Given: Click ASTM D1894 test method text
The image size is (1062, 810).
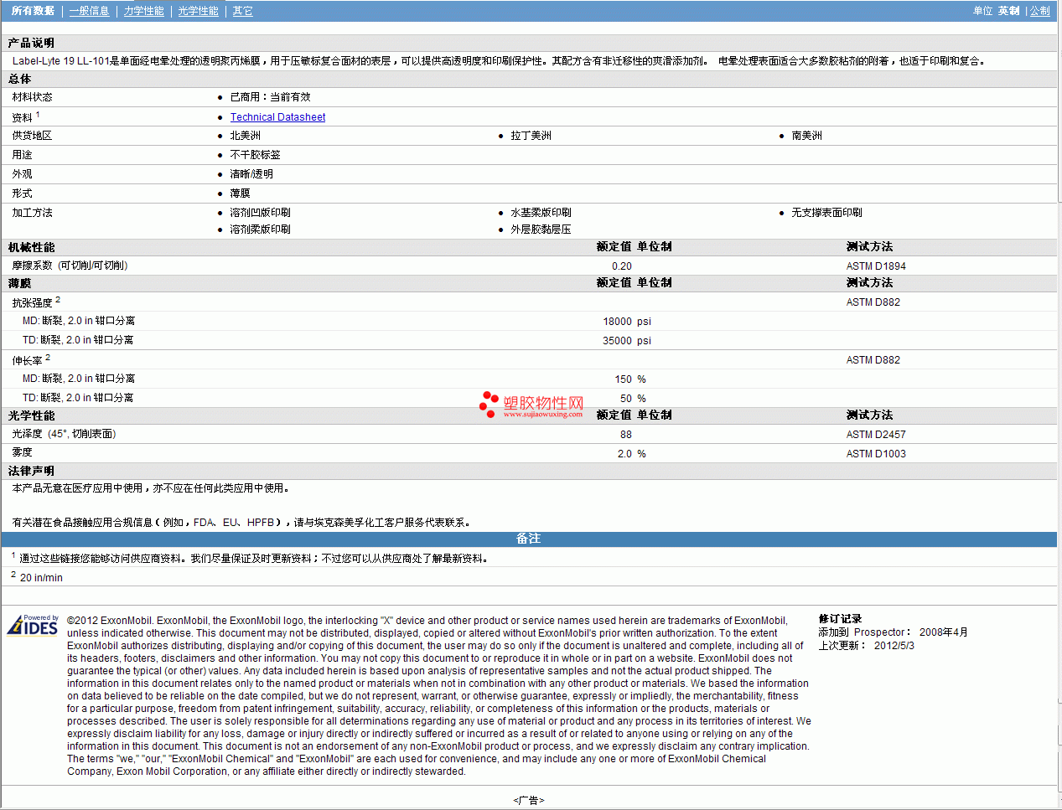Looking at the screenshot, I should 876,266.
